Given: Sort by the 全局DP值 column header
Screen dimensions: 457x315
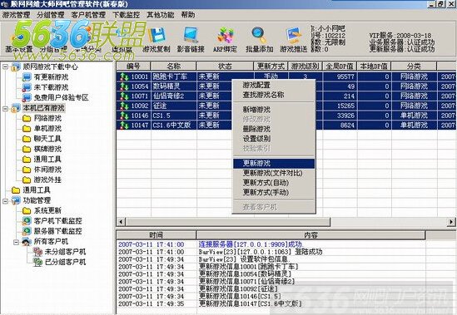Looking at the screenshot, I should (x=340, y=66).
